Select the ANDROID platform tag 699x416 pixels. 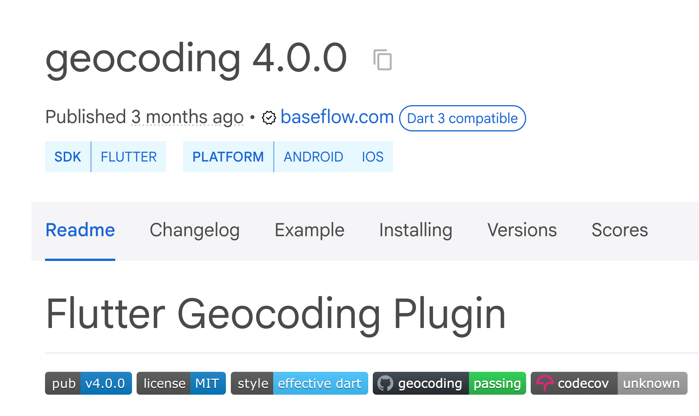pos(313,157)
